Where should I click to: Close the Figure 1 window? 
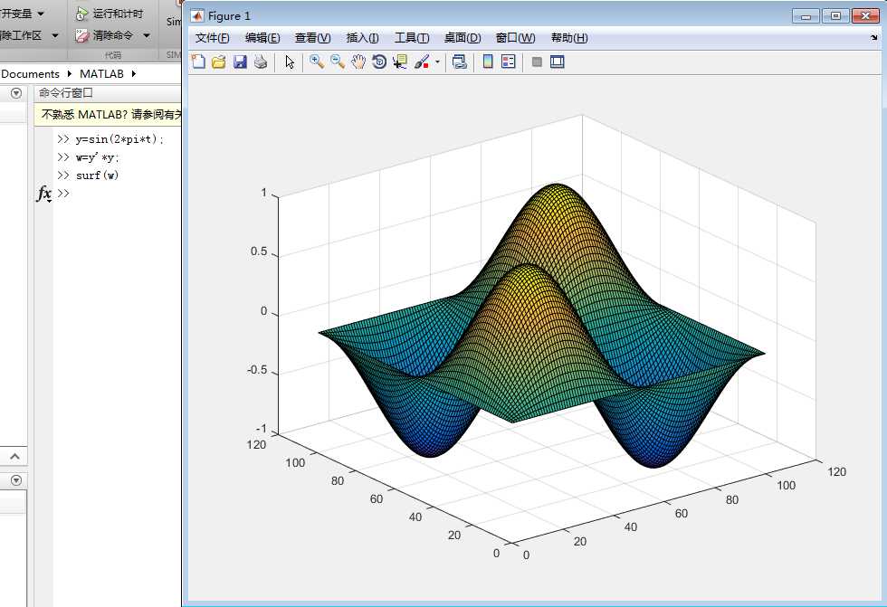click(x=865, y=15)
